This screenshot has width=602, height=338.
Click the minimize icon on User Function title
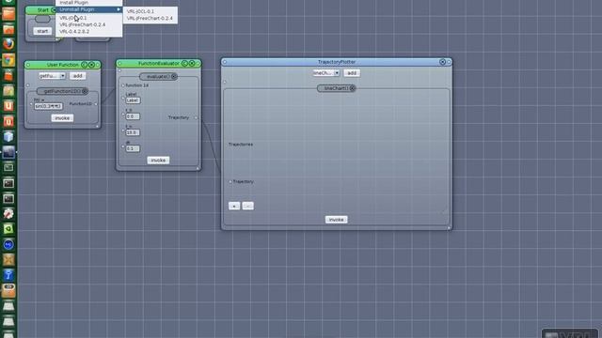pyautogui.click(x=84, y=65)
